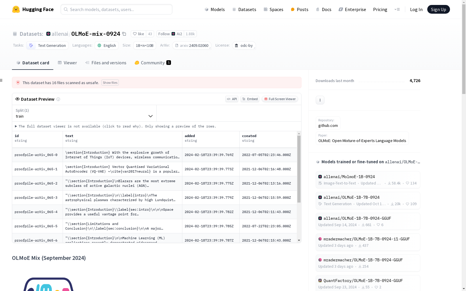The width and height of the screenshot is (466, 291).
Task: Click the Text Generation task tag
Action: 47,45
